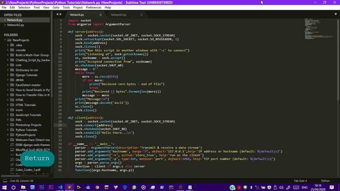340x191 pixels.
Task: Expand the Django Tutorials folder
Action: pos(8,75)
